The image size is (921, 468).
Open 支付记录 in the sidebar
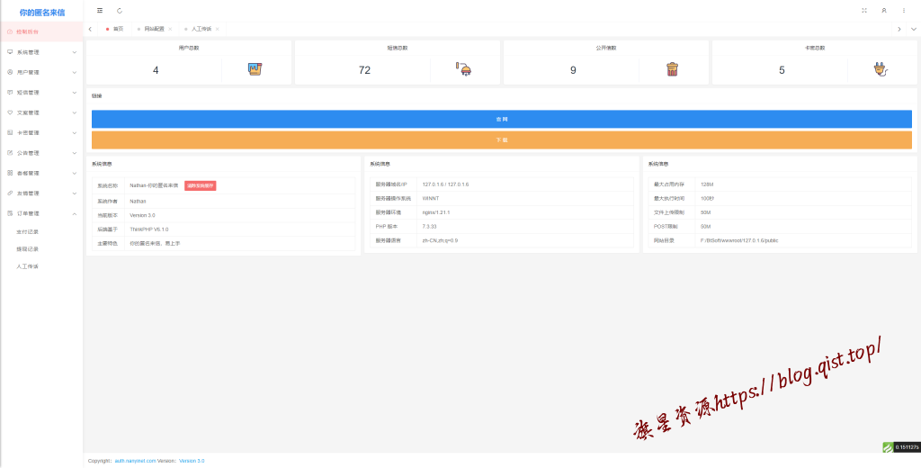point(28,231)
